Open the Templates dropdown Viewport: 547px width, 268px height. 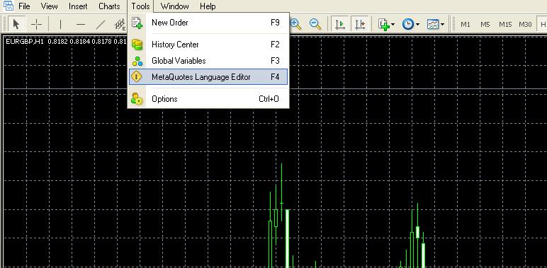pos(435,24)
